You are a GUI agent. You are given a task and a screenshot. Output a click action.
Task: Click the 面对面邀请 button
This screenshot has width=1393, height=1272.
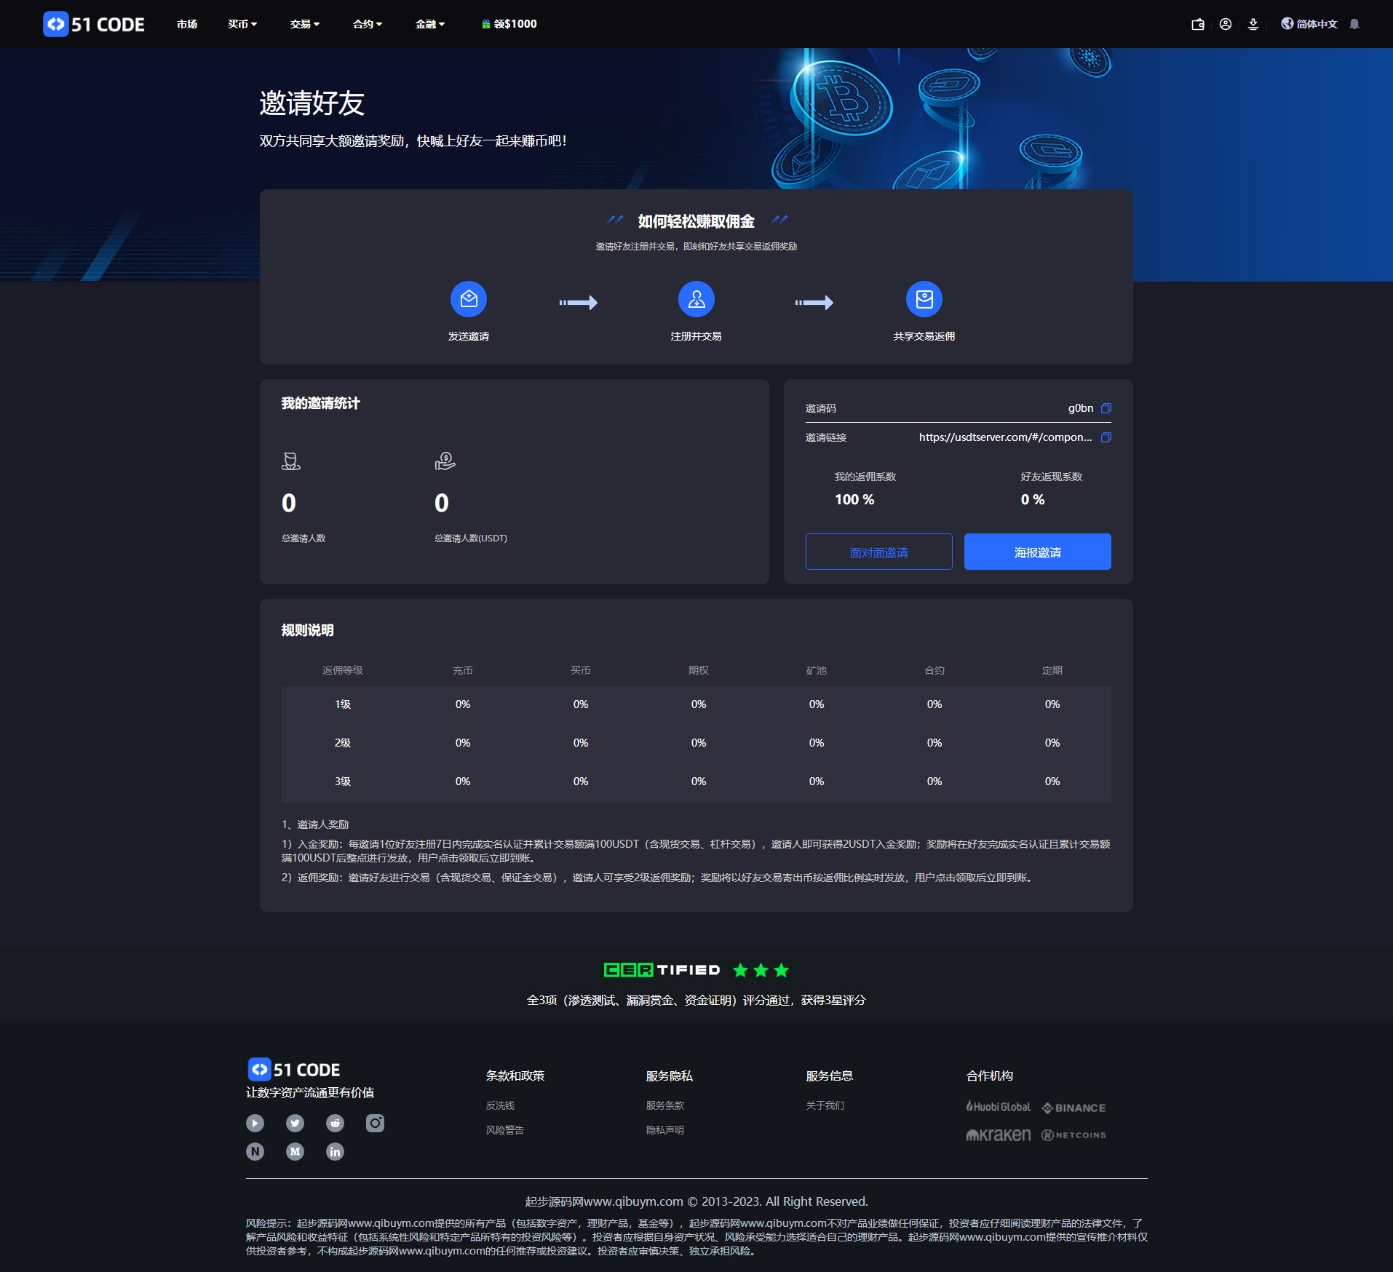tap(879, 552)
